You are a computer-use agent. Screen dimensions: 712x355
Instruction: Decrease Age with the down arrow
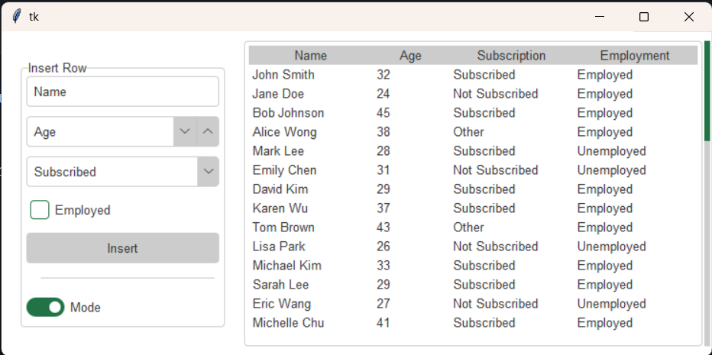click(x=185, y=131)
